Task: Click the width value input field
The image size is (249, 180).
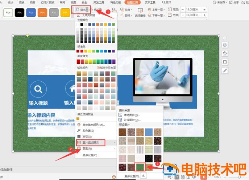Action: coord(194,15)
